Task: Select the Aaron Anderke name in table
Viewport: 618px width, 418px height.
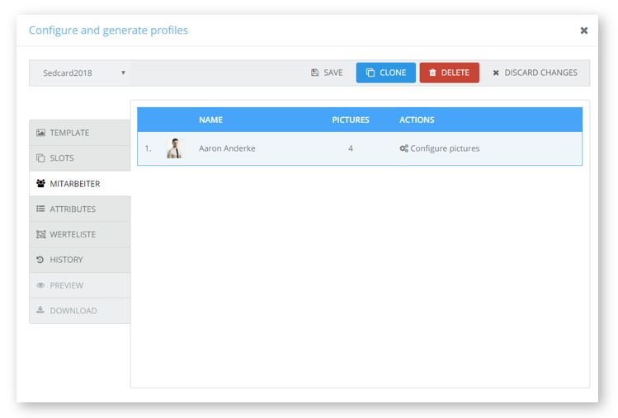Action: pyautogui.click(x=229, y=148)
